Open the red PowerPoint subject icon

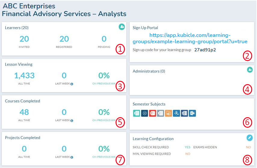tap(152, 113)
